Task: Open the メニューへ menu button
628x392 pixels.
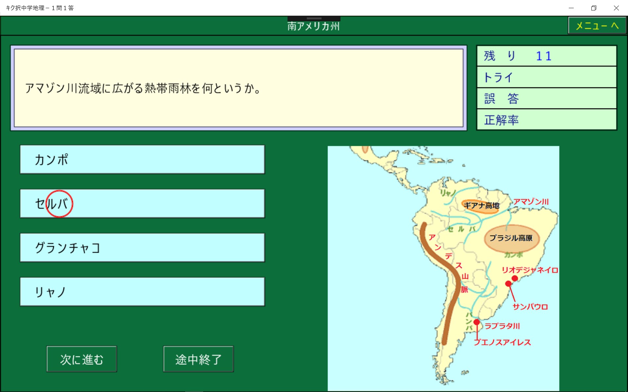Action: click(x=597, y=26)
